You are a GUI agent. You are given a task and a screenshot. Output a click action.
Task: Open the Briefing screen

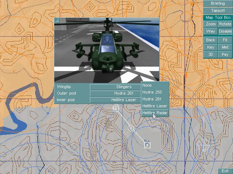click(218, 3)
